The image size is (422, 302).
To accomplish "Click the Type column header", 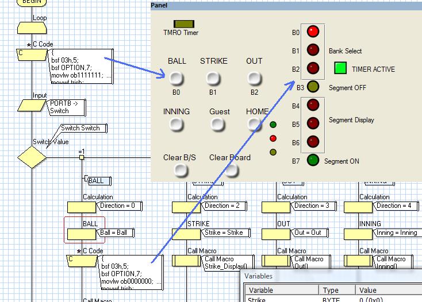I will (x=337, y=290).
